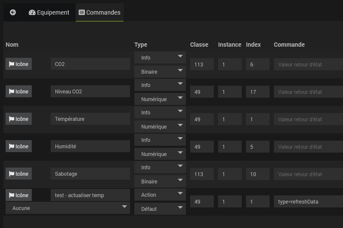Open the Défaut subtype dropdown
This screenshot has height=228, width=343.
(160, 209)
